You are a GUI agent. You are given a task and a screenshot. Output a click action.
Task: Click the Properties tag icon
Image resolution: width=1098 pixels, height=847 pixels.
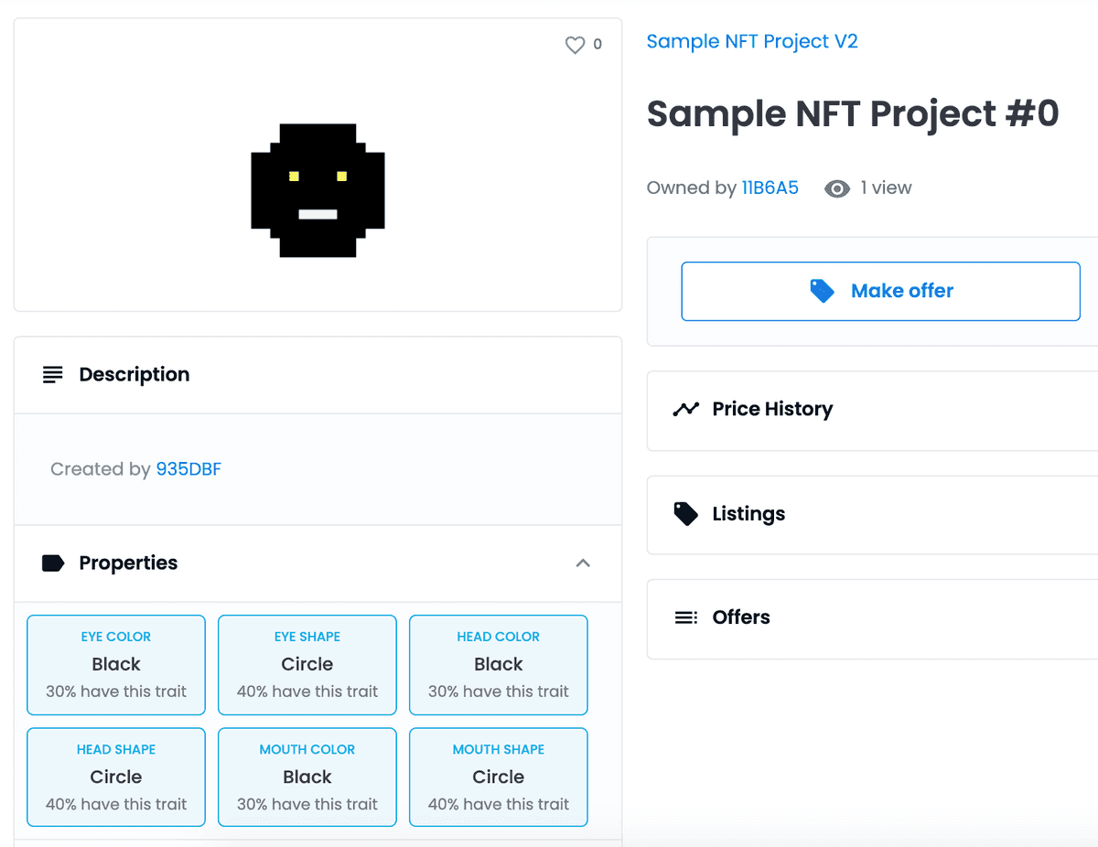[52, 563]
